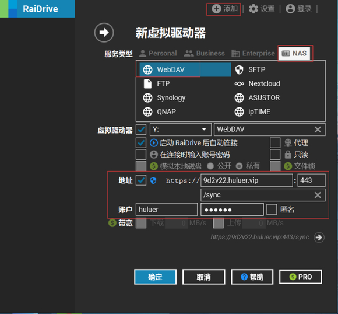338x314 pixels.
Task: Uncheck auto-connect after RaiDrive starts
Action: point(141,143)
